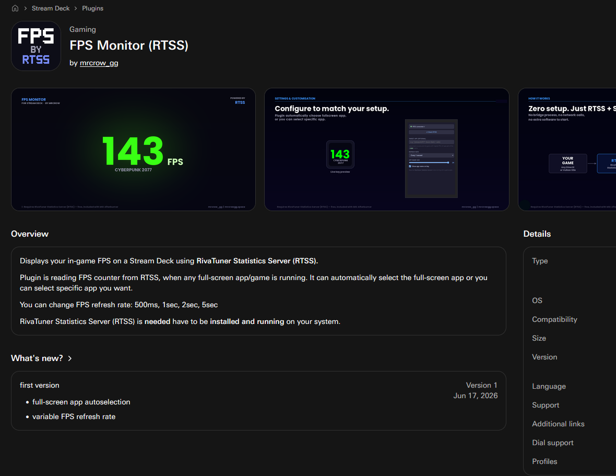Click the 'Jun 17, 2026' date text
This screenshot has height=476, width=616.
click(x=476, y=396)
